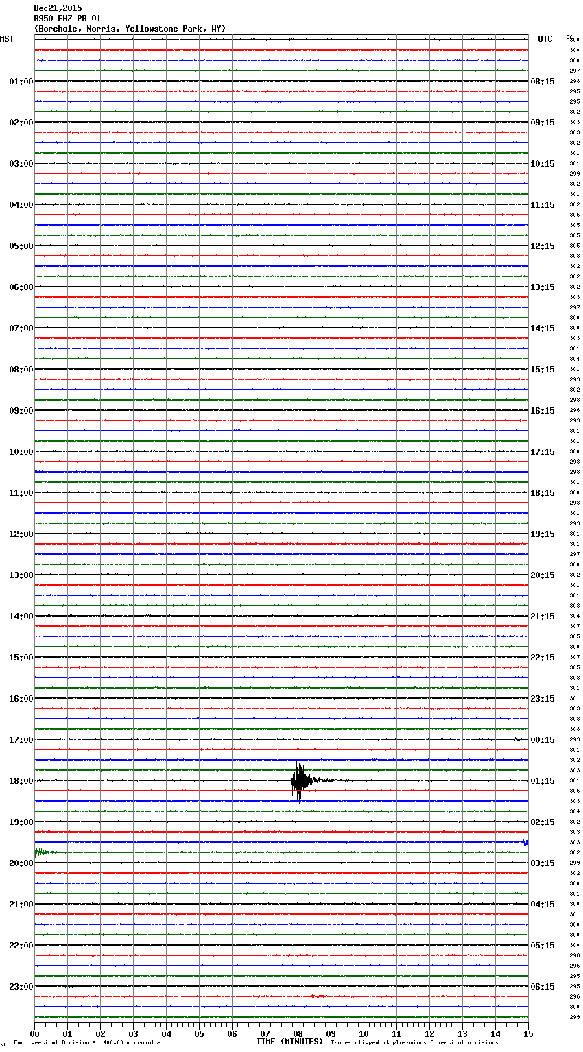The image size is (583, 1052).
Task: Click the 02:15 UTC time label
Action: click(x=543, y=822)
